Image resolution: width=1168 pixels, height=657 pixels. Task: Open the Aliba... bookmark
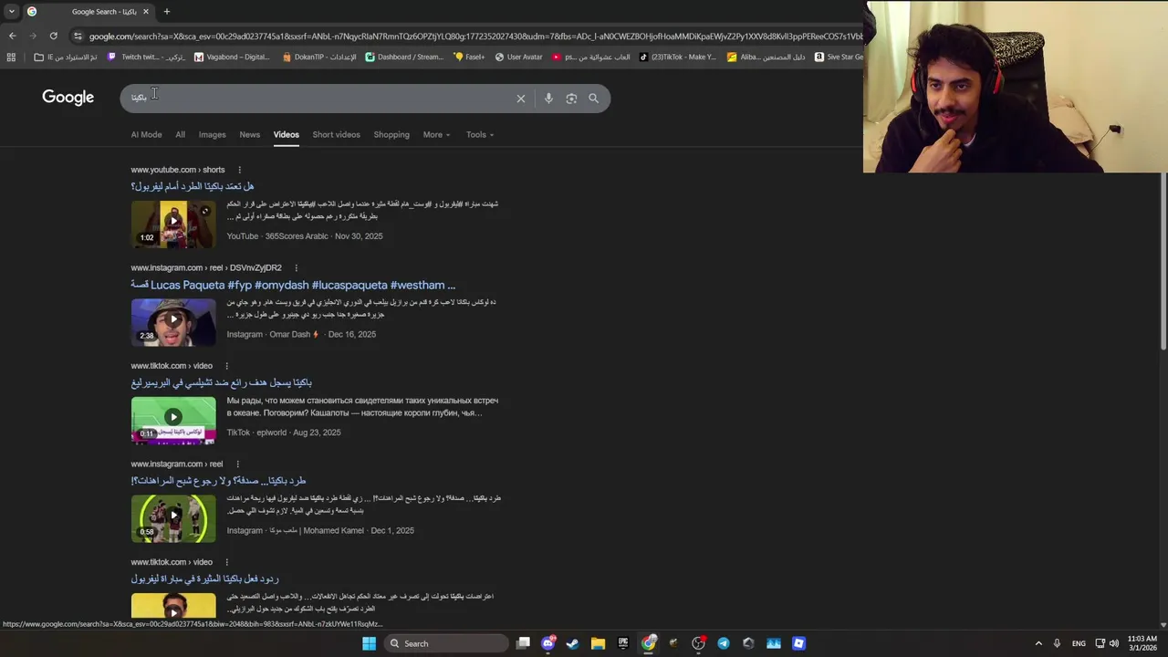pyautogui.click(x=766, y=57)
